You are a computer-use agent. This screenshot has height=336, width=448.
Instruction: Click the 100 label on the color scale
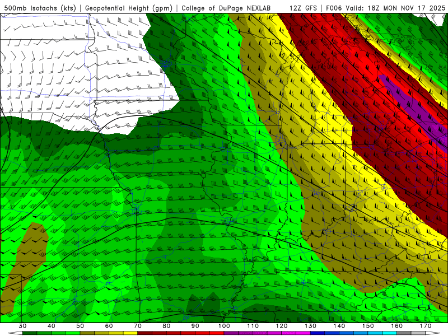pyautogui.click(x=224, y=326)
